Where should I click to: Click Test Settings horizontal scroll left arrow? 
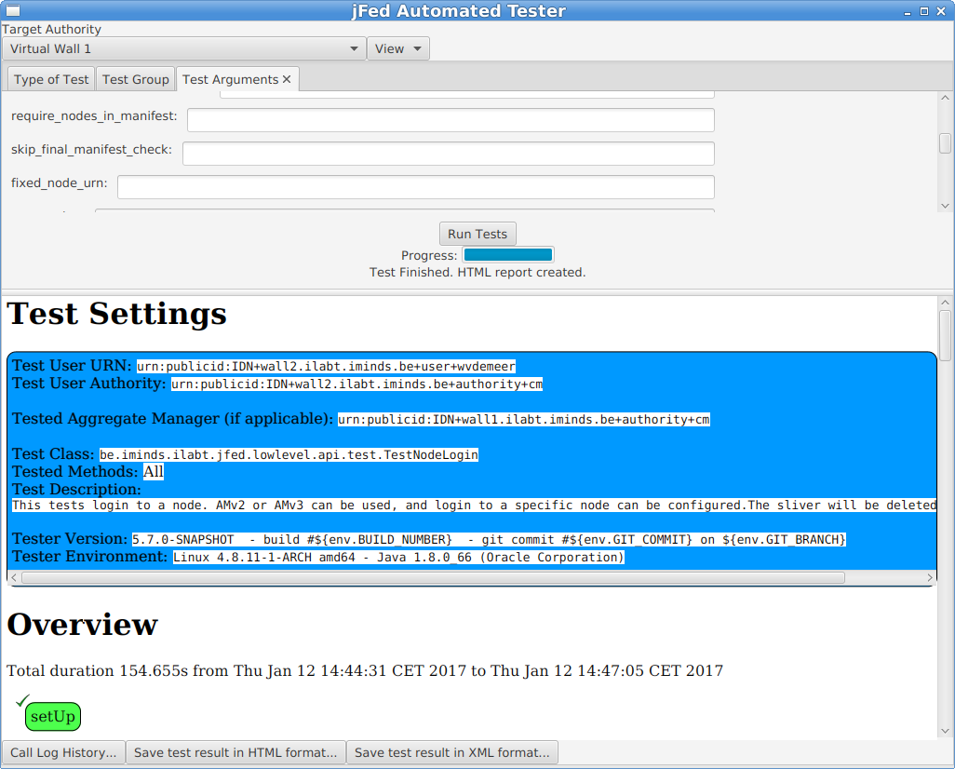14,577
